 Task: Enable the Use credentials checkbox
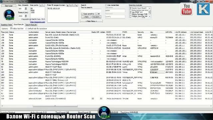[x=106, y=5]
